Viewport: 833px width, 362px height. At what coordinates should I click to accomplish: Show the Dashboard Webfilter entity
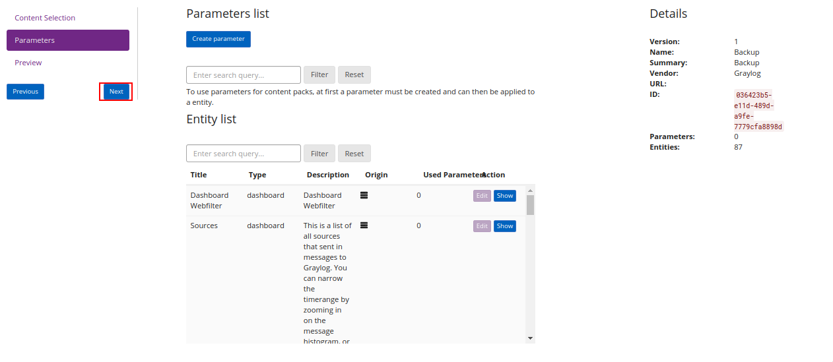pos(505,196)
